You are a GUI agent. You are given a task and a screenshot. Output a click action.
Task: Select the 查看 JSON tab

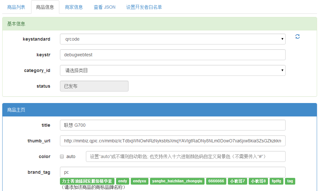point(105,7)
